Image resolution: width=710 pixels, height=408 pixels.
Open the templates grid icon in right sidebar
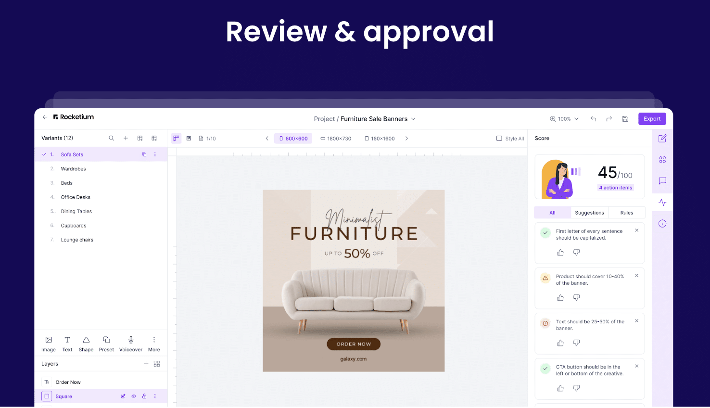pos(662,160)
